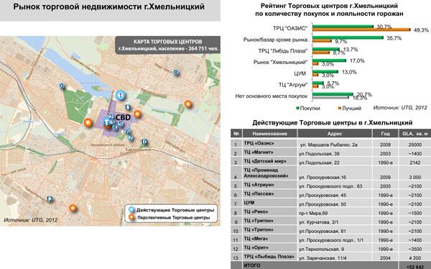Click the Рынок "Хмельницкий" green 17,0% bar
Viewport: 431px width, 269px height.
coord(329,60)
